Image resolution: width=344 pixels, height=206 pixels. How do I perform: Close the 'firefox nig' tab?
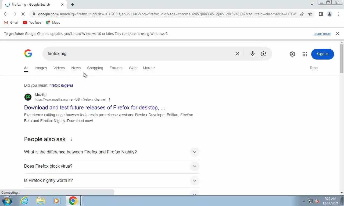click(62, 5)
